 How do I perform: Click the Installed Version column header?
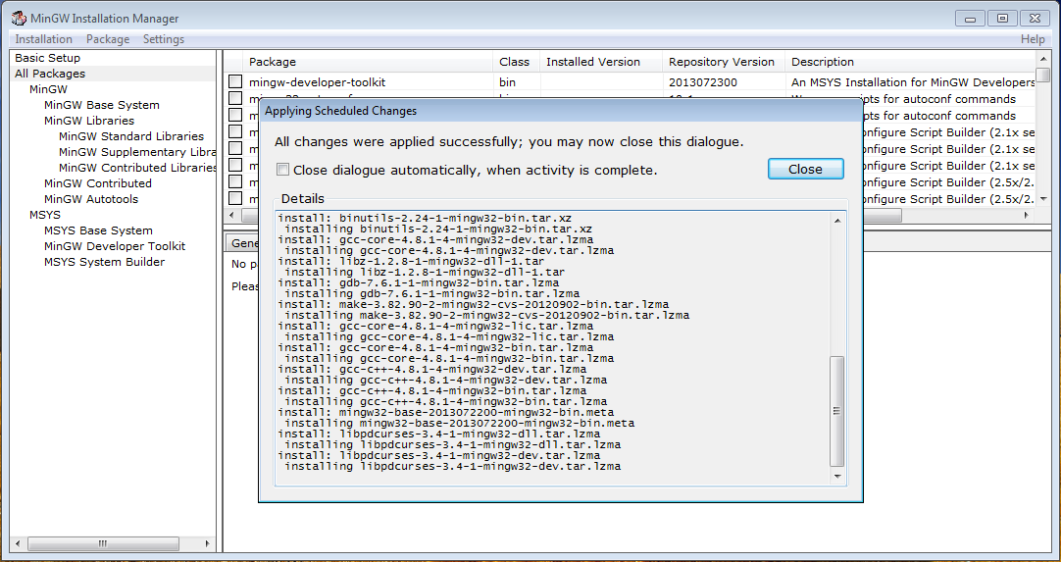(593, 62)
